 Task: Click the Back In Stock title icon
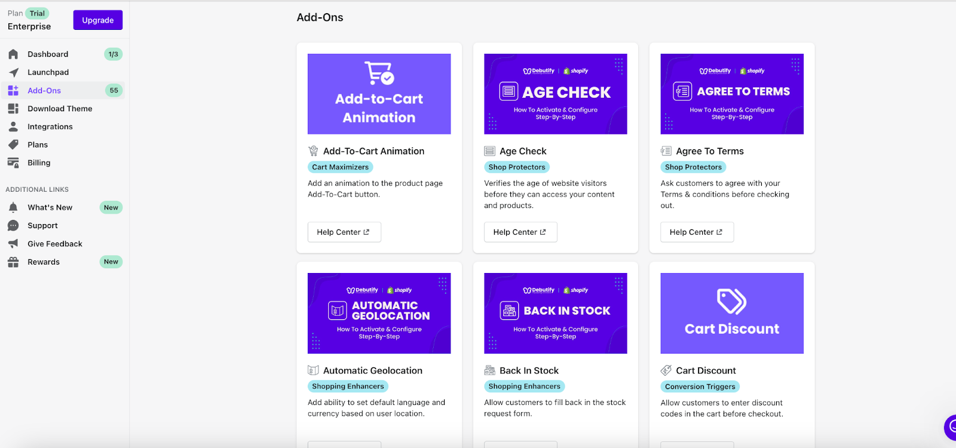(x=489, y=370)
